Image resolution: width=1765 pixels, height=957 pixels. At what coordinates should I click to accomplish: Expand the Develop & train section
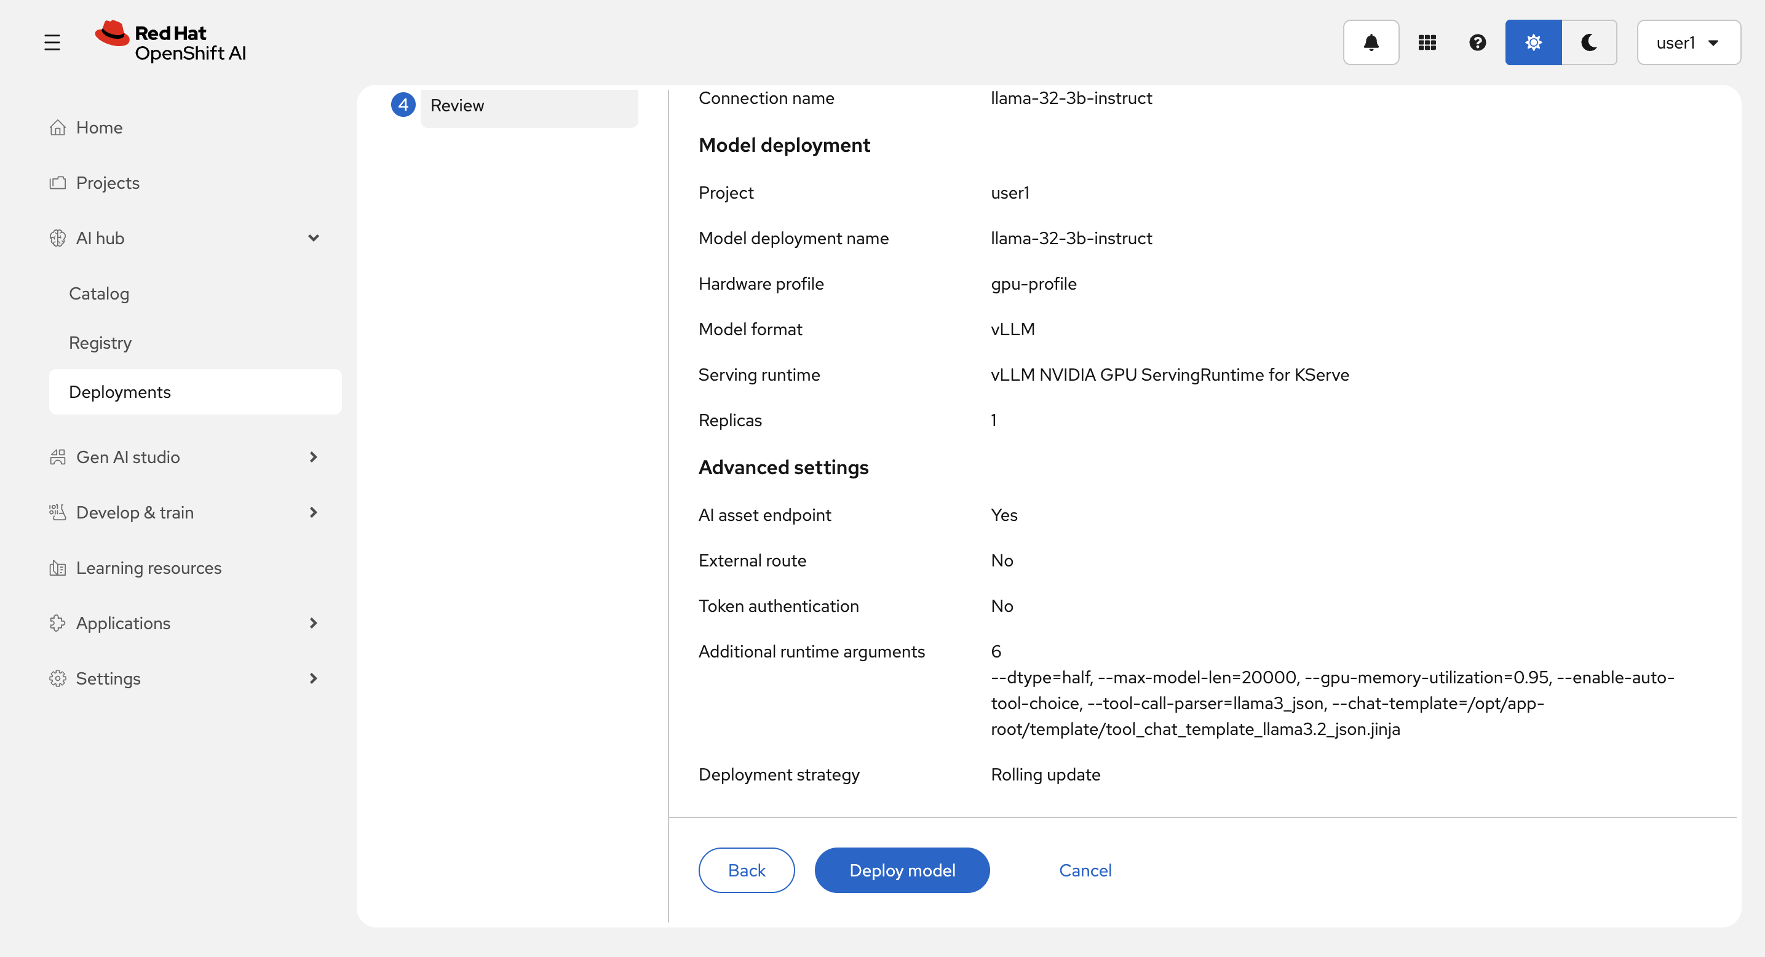[313, 512]
